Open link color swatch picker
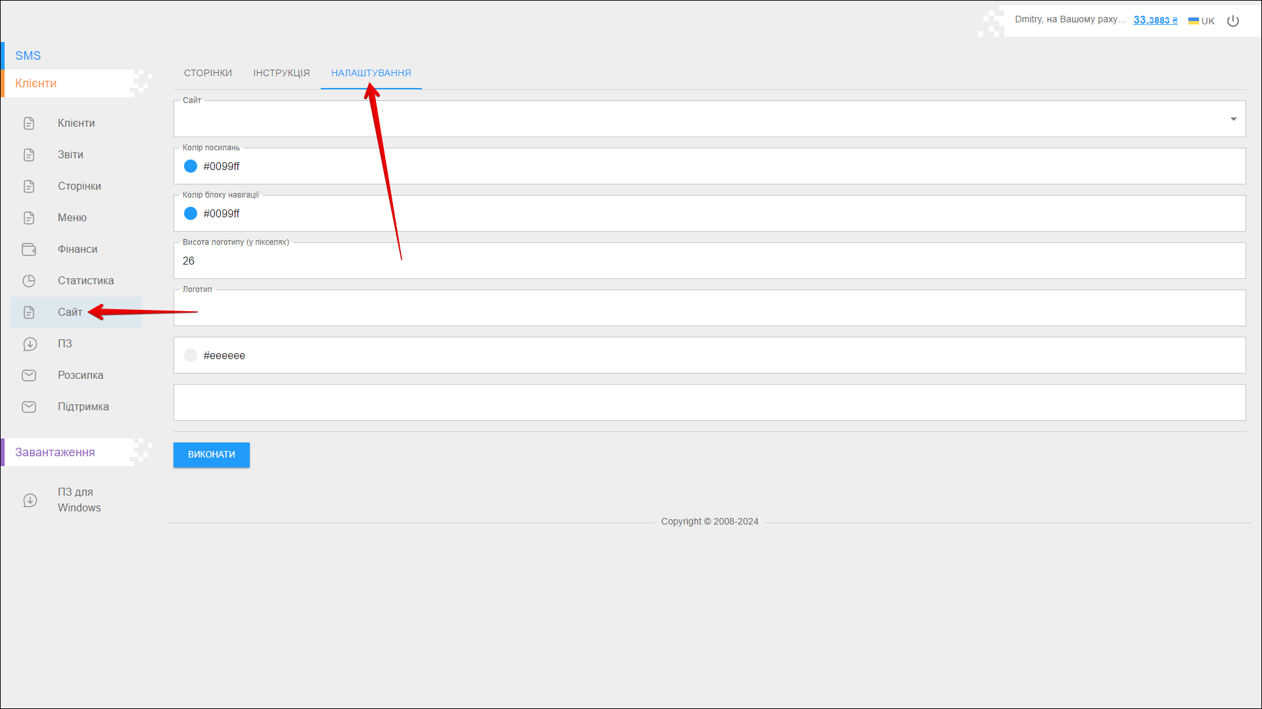Viewport: 1262px width, 709px height. pyautogui.click(x=191, y=166)
